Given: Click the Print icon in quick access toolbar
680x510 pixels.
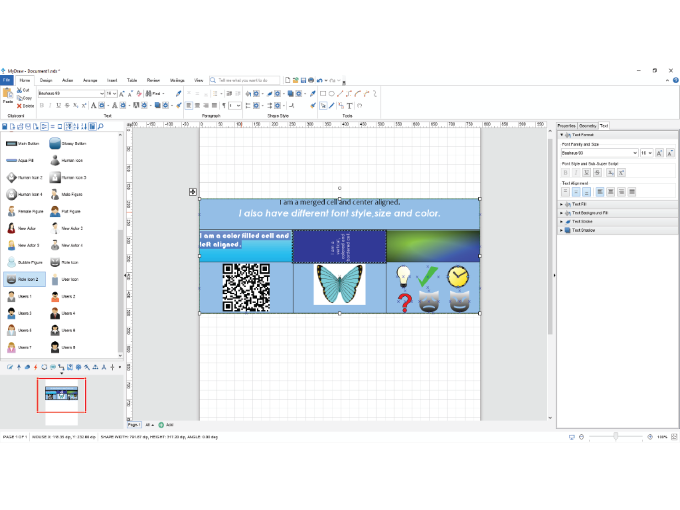Looking at the screenshot, I should [x=311, y=80].
